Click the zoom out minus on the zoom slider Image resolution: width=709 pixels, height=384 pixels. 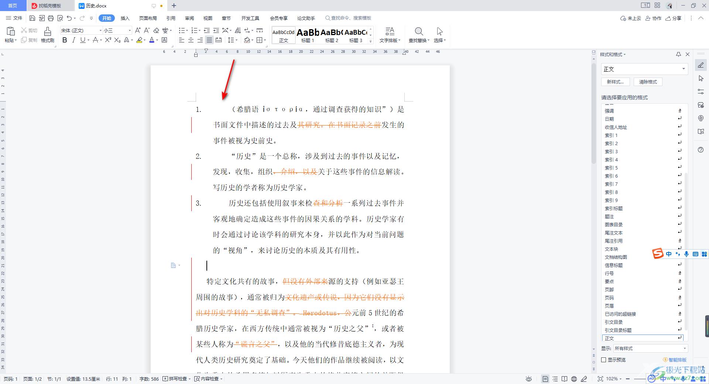[628, 379]
